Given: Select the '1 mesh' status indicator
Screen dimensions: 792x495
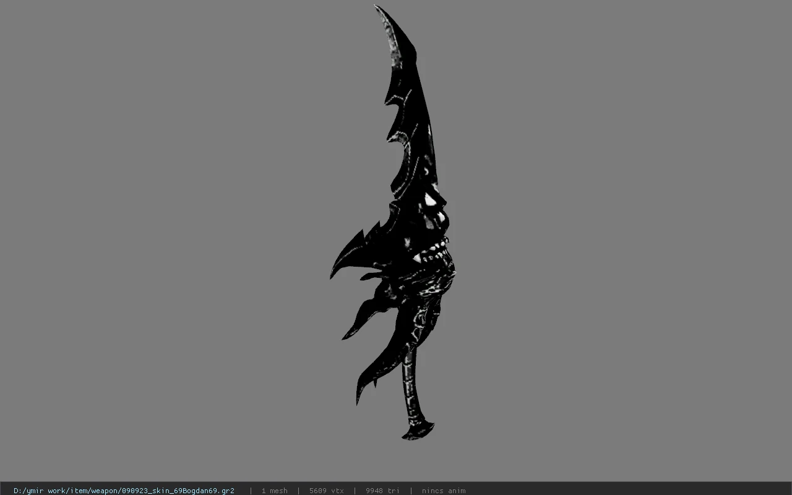Looking at the screenshot, I should pyautogui.click(x=274, y=491).
